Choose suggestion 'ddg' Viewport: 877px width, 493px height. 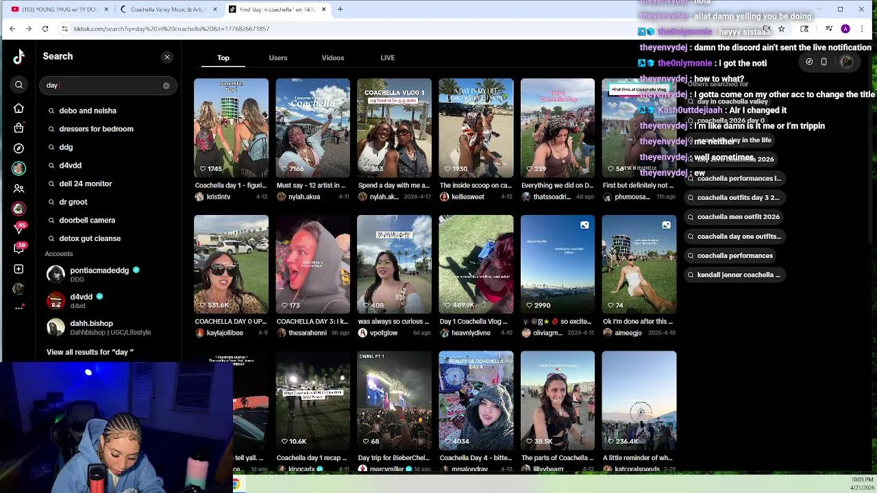(110, 147)
